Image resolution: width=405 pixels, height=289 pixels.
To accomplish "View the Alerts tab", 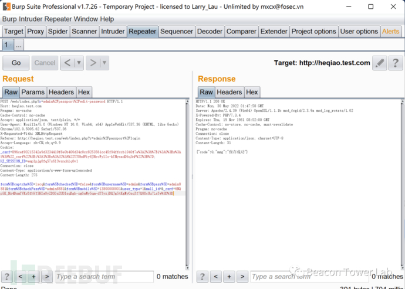I will 391,32.
